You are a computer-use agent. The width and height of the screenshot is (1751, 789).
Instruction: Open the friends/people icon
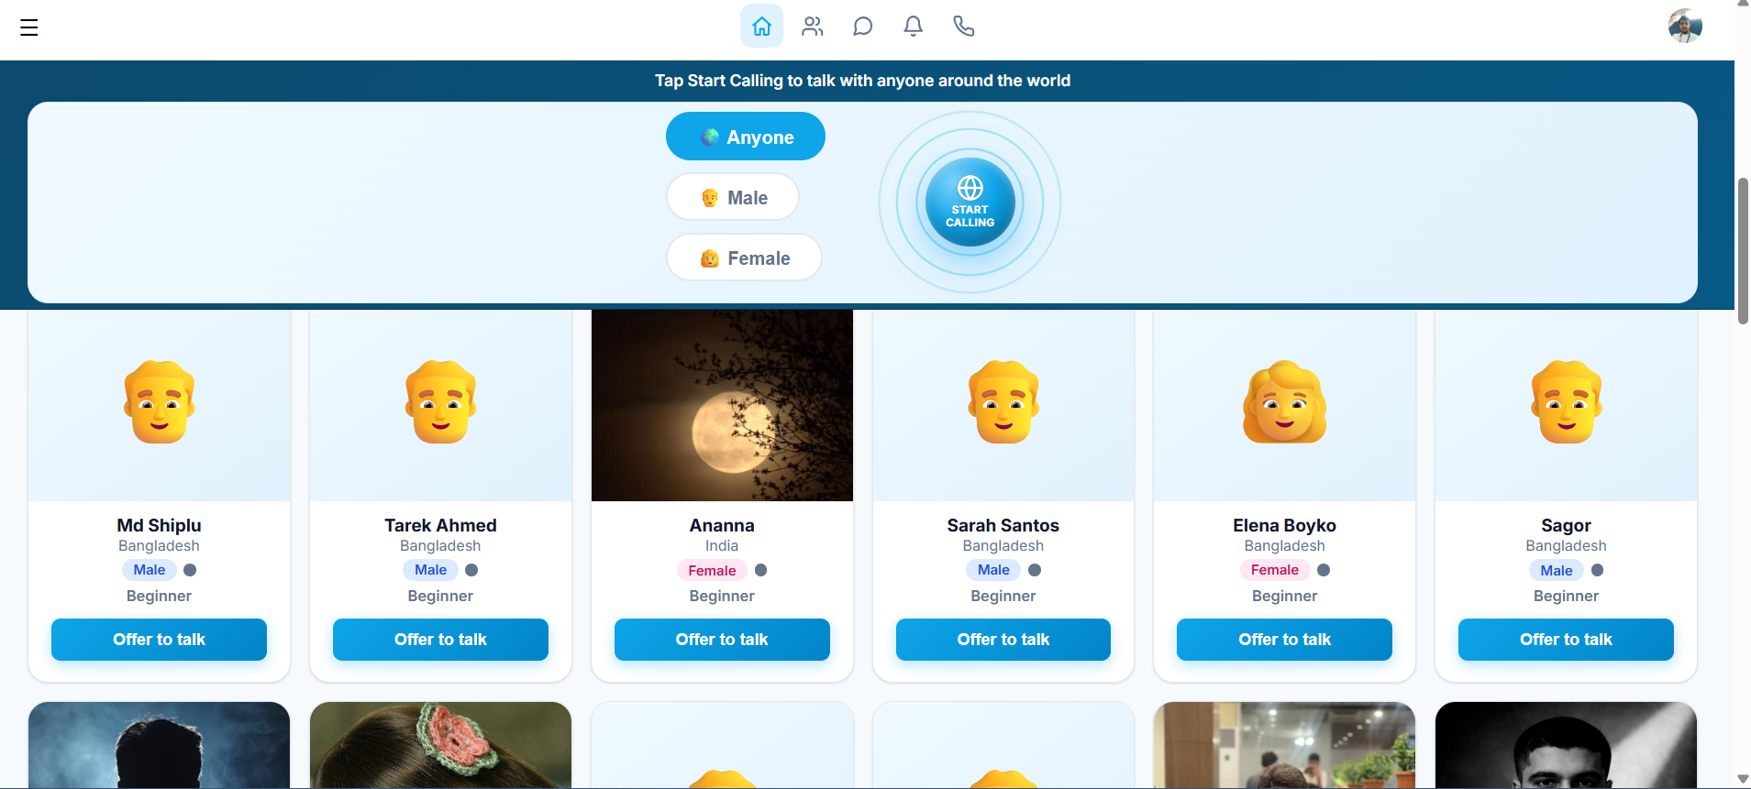pyautogui.click(x=813, y=27)
